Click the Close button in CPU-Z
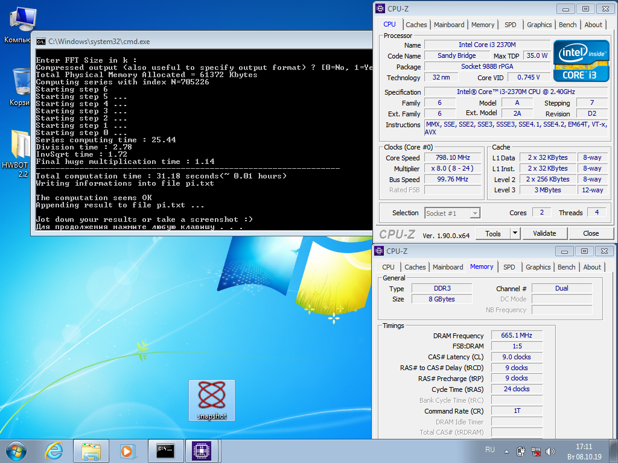 591,233
